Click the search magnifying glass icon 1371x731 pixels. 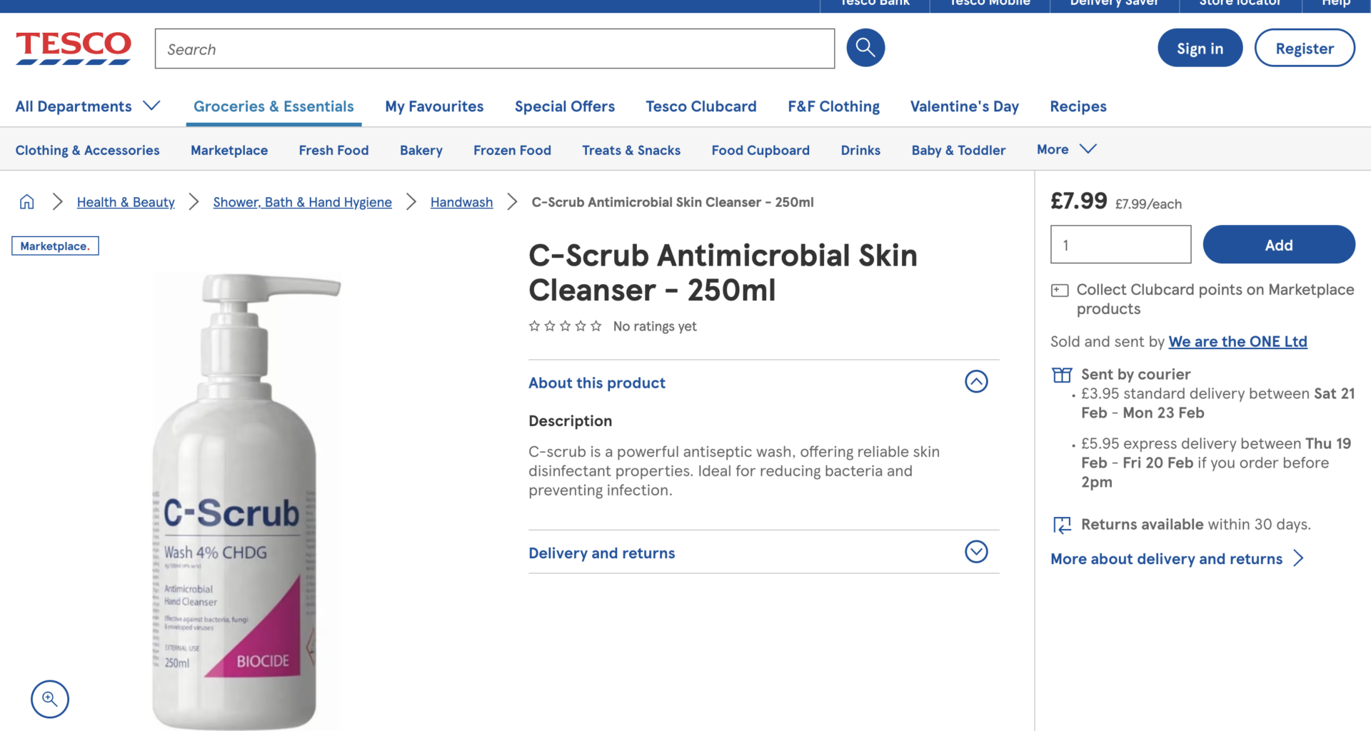pos(865,47)
